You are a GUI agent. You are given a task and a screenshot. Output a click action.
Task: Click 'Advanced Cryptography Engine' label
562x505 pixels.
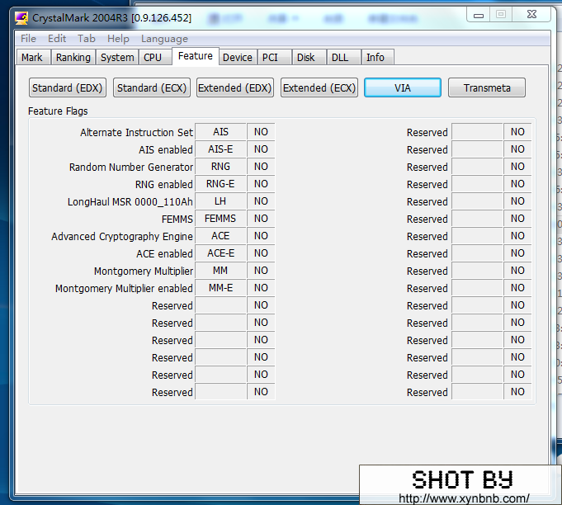click(x=122, y=237)
